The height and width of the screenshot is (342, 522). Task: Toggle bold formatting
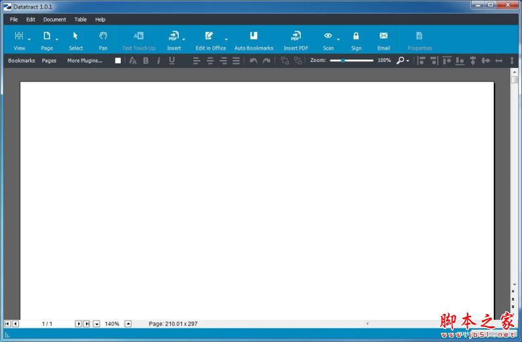coord(146,61)
